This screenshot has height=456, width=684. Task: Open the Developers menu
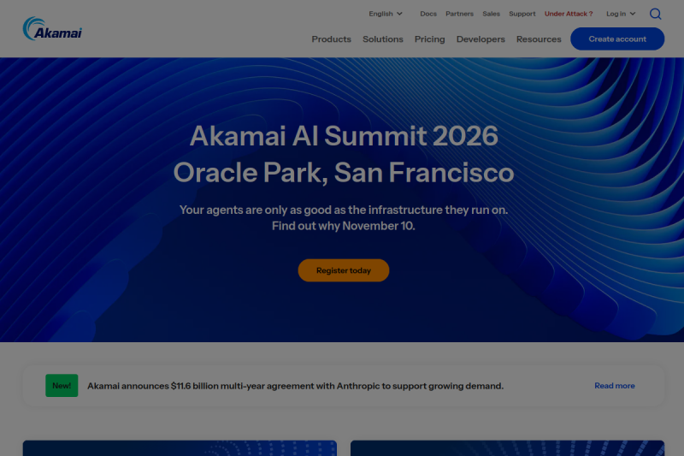click(x=481, y=39)
